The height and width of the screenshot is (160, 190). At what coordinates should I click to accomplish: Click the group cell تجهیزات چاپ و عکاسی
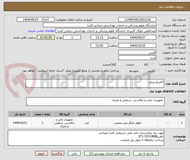point(64,123)
